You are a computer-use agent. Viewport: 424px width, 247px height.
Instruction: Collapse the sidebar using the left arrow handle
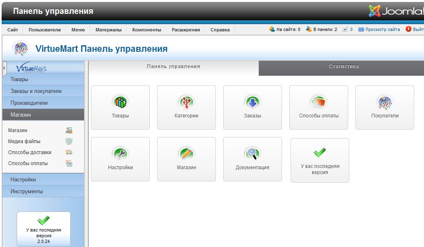(4, 66)
